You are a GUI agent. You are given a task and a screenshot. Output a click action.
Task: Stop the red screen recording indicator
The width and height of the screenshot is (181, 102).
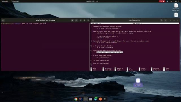(x=162, y=1)
